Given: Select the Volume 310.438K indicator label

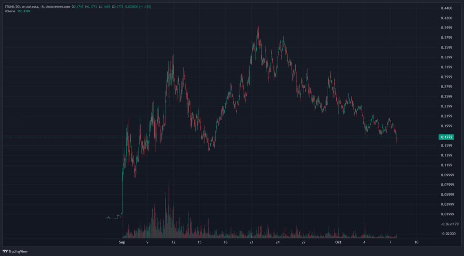Looking at the screenshot, I should click(x=18, y=11).
